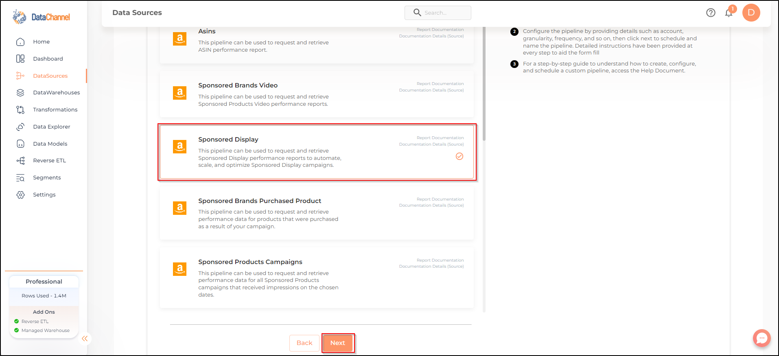
Task: Click Amazon icon on Asins card
Action: [179, 39]
